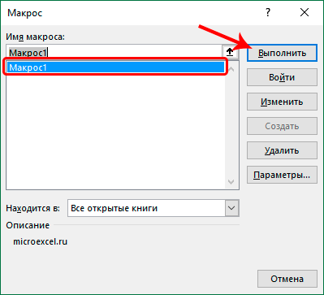Image resolution: width=324 pixels, height=295 pixels.
Task: Click the greyed-out Создать button
Action: [x=282, y=126]
